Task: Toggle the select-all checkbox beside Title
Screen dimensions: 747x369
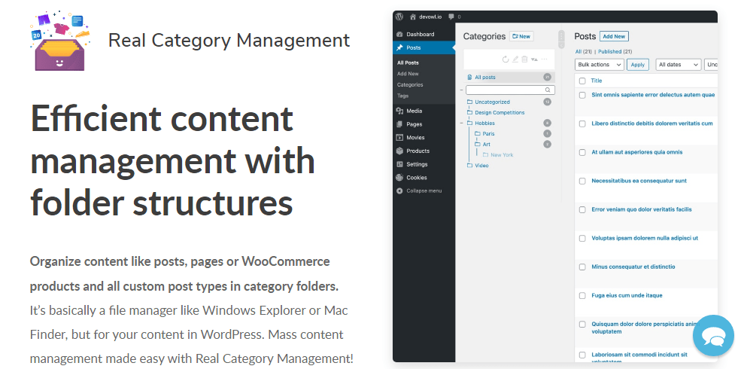Action: coord(582,81)
